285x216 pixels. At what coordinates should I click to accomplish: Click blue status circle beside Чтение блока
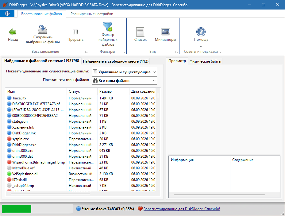coord(79,209)
